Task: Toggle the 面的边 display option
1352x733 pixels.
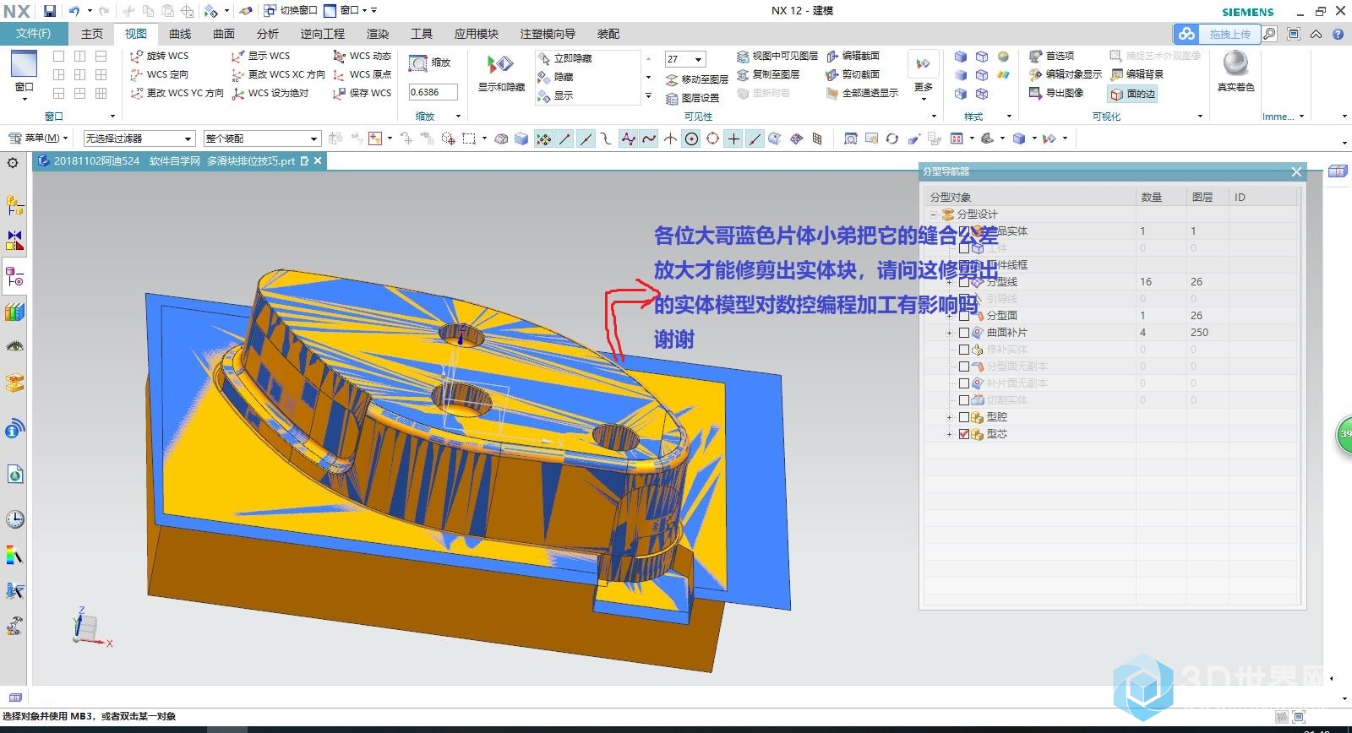Action: click(1132, 94)
